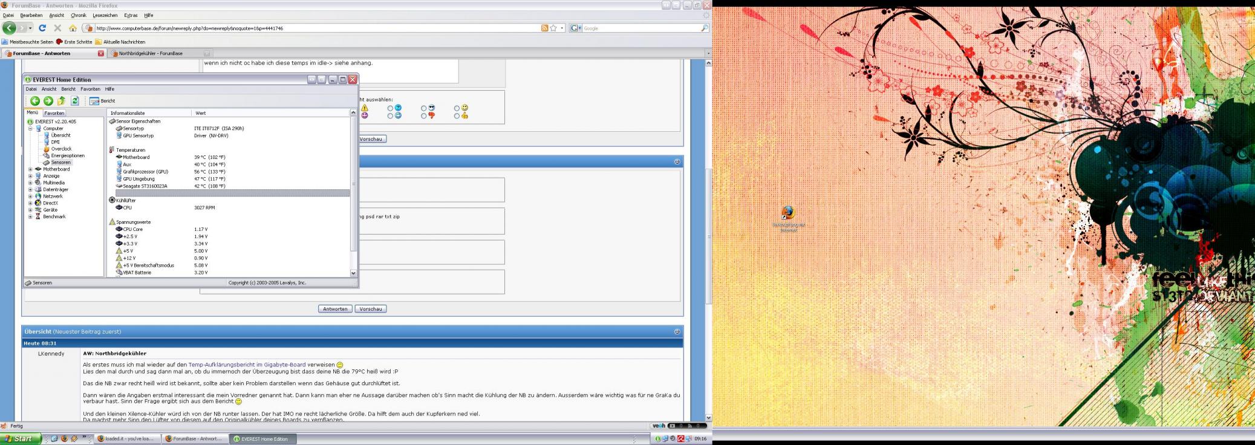Go forward with EVEREST green forward arrow

point(48,101)
